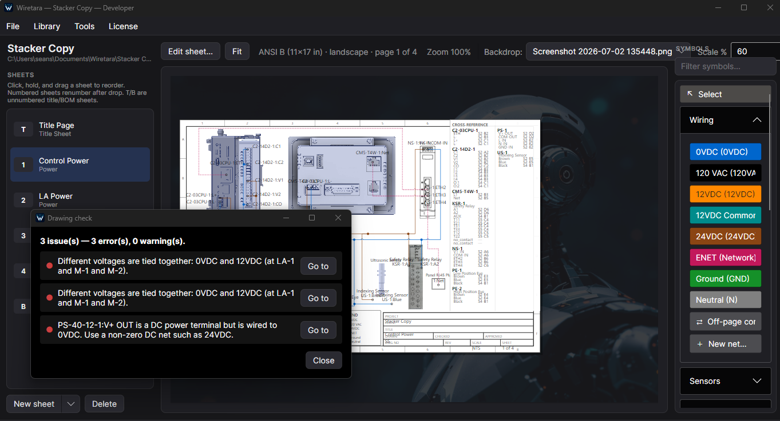Collapse the Wiring section
Viewport: 780px width, 421px height.
coord(725,120)
